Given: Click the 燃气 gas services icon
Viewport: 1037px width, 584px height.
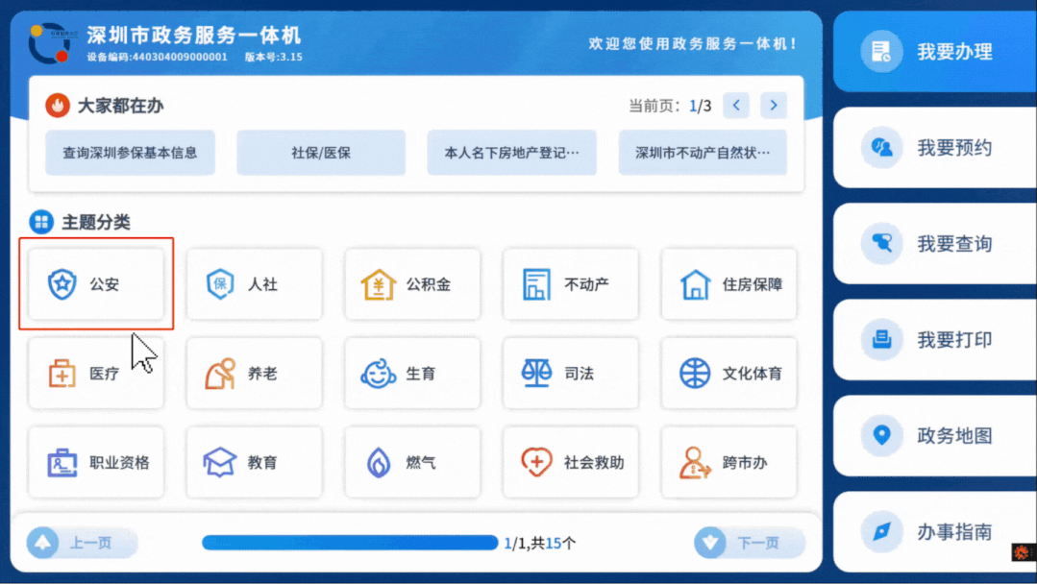Looking at the screenshot, I should 411,462.
